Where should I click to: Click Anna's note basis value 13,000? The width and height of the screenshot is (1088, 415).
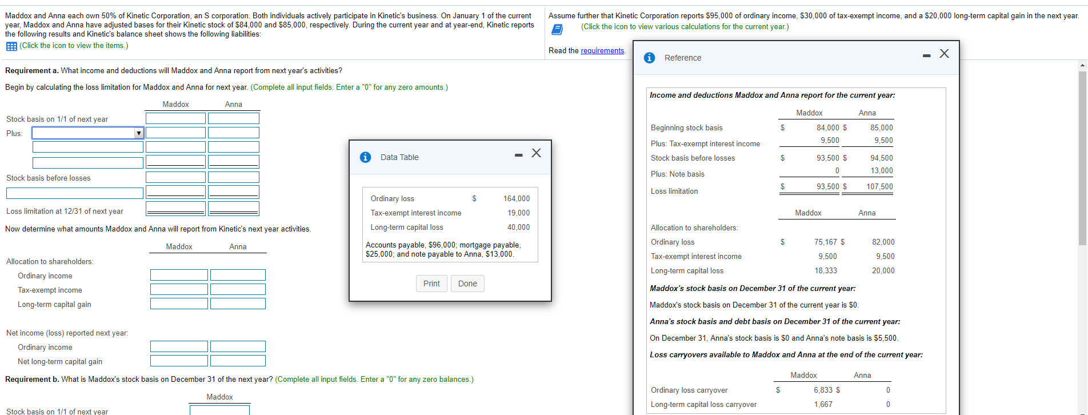coord(882,171)
